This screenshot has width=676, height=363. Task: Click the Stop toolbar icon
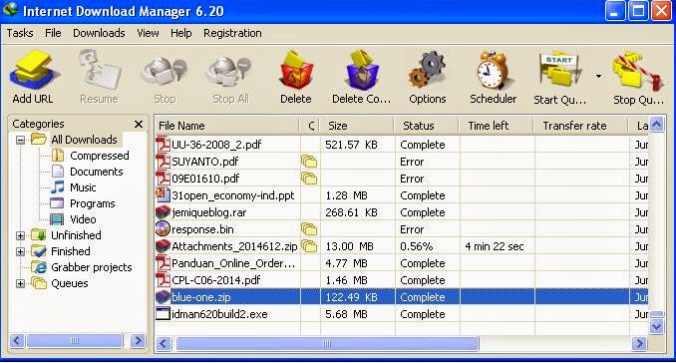click(165, 73)
